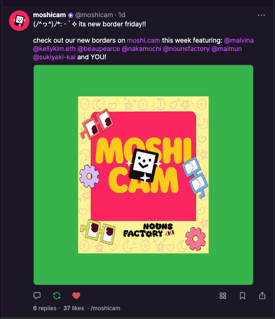This screenshot has width=275, height=319.
Task: Open the @kellykim.eth mention
Action: [x=54, y=49]
